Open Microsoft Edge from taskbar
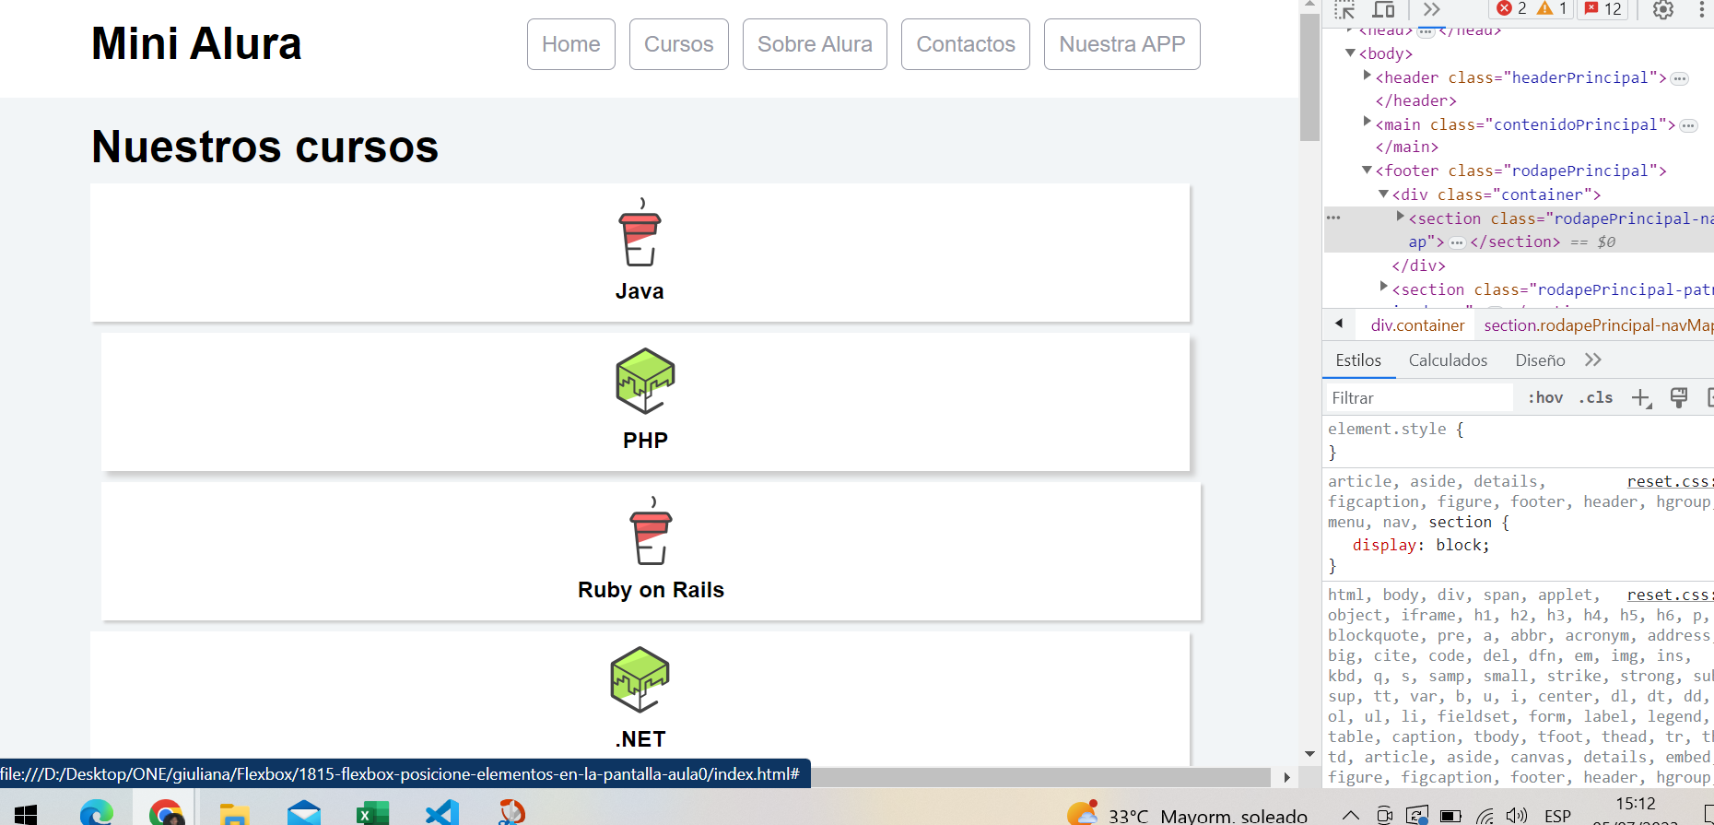This screenshot has width=1714, height=825. coord(96,813)
